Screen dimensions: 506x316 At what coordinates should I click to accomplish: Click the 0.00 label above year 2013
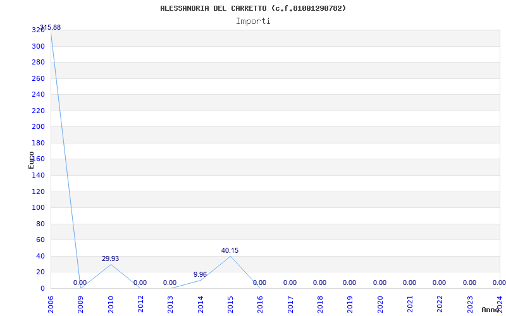coord(170,283)
